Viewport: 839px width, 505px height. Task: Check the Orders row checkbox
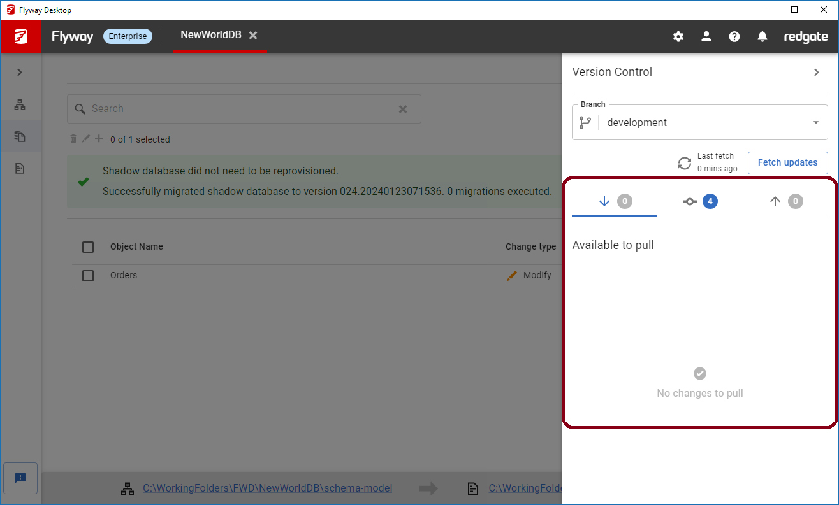(88, 275)
